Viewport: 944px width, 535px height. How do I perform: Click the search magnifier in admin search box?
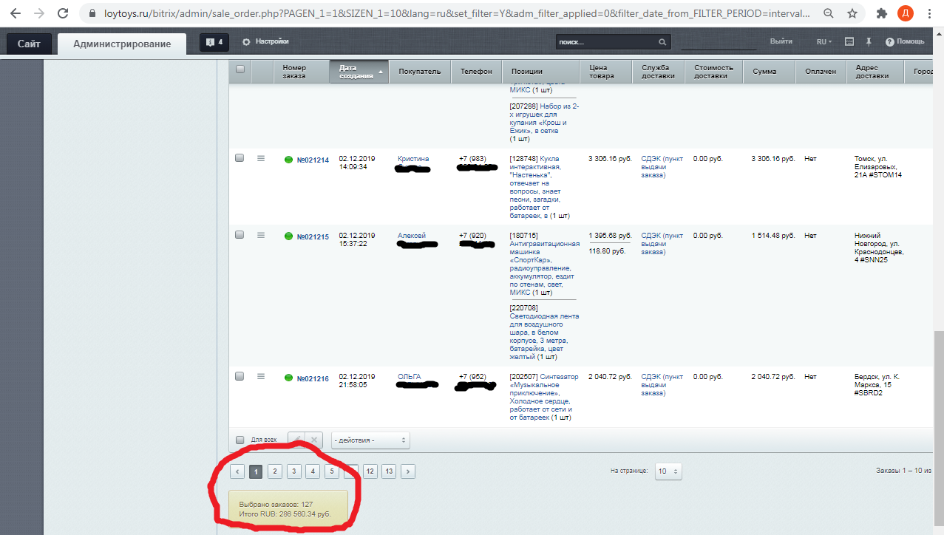(662, 42)
